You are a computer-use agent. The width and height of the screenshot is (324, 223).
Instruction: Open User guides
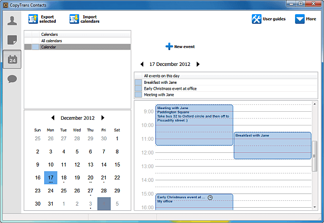click(269, 19)
